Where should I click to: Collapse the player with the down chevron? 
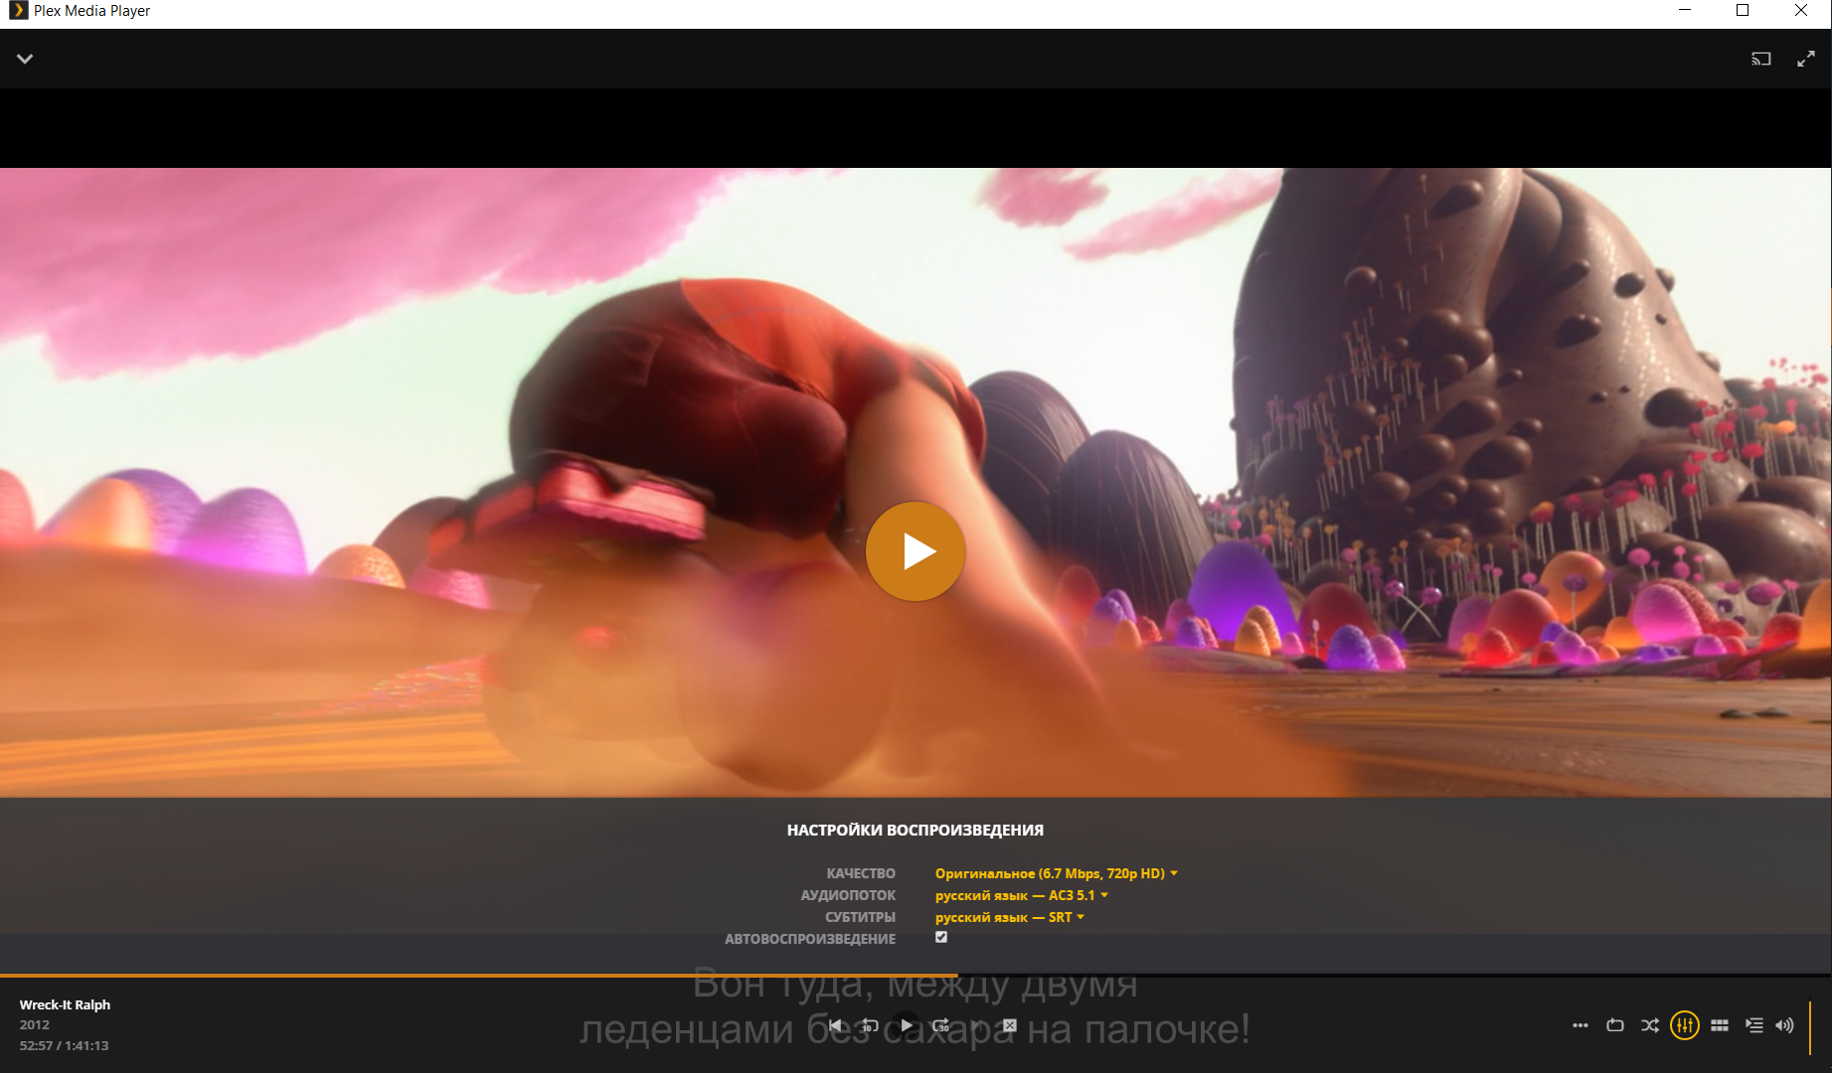pos(25,59)
